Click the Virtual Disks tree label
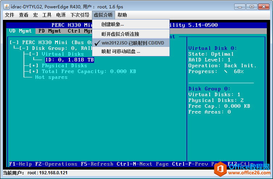273x179 pixels. coord(63,54)
